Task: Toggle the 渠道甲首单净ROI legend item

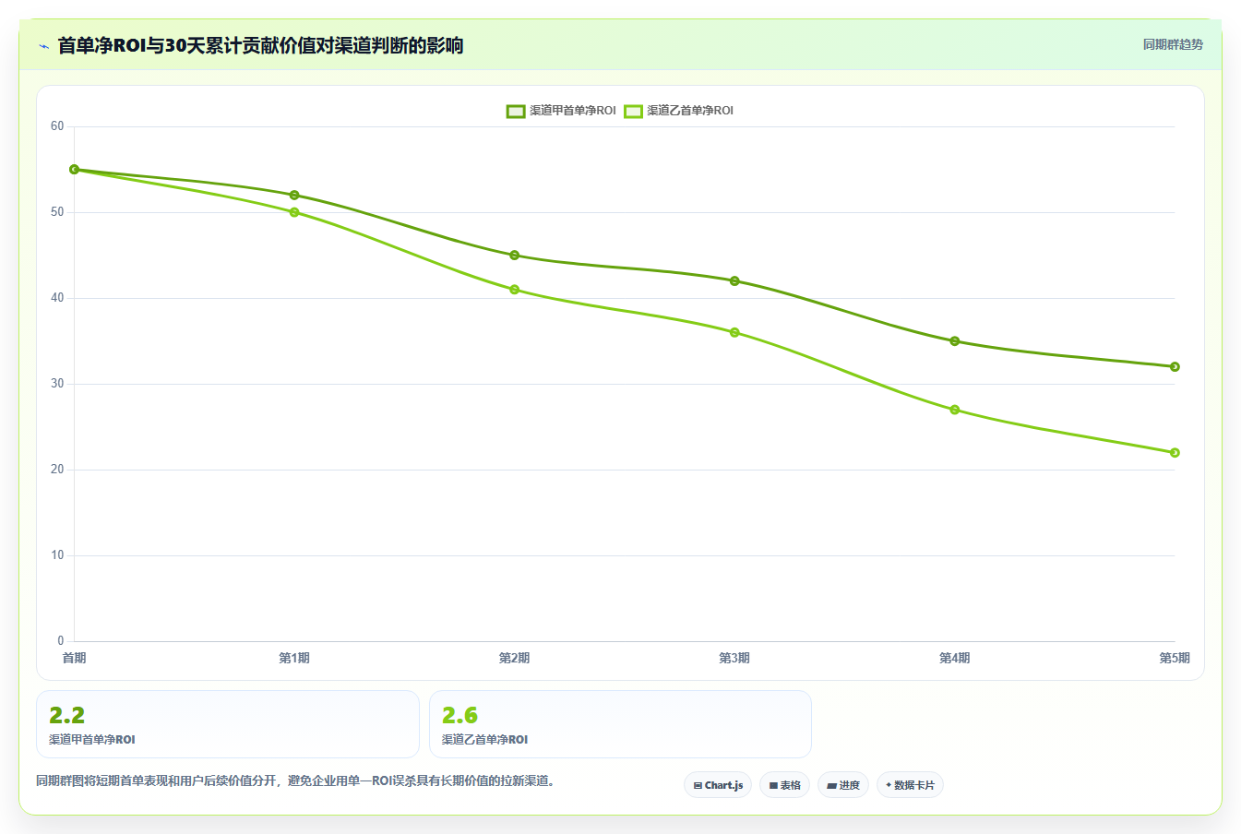Action: pyautogui.click(x=561, y=111)
